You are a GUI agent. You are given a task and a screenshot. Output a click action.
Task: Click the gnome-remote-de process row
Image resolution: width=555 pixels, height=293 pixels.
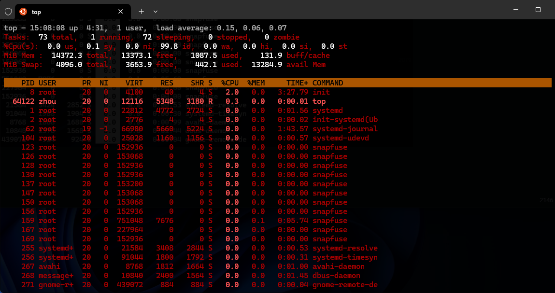click(345, 285)
